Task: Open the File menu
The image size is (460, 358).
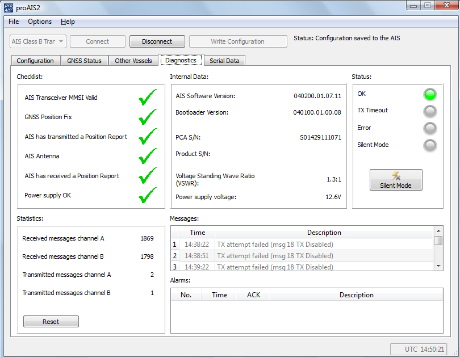Action: point(14,22)
